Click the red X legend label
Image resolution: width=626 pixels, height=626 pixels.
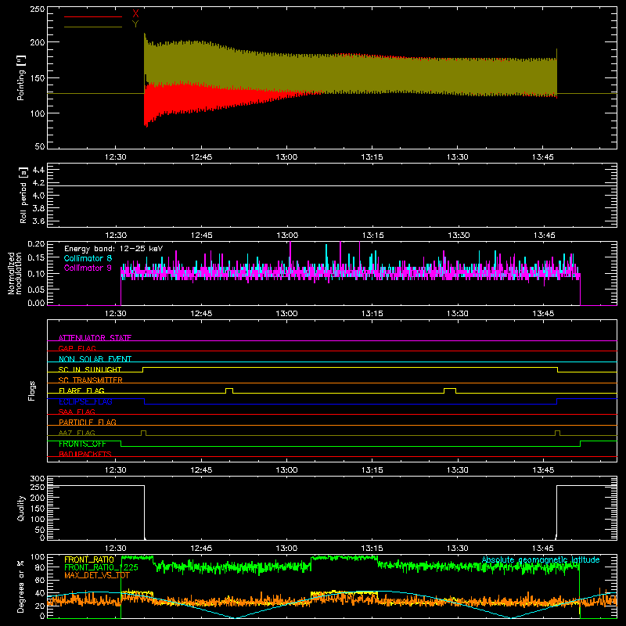click(135, 14)
